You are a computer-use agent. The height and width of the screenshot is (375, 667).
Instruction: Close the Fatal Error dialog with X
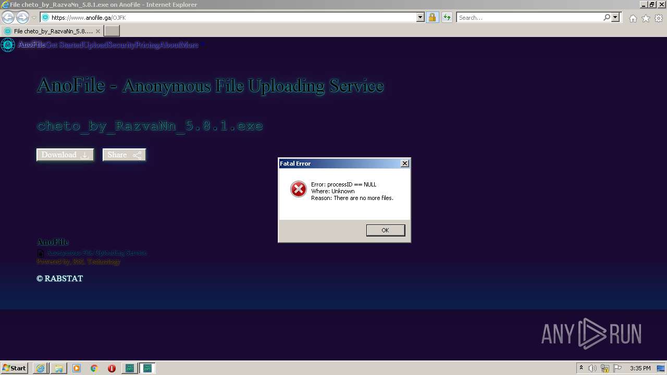pos(405,164)
